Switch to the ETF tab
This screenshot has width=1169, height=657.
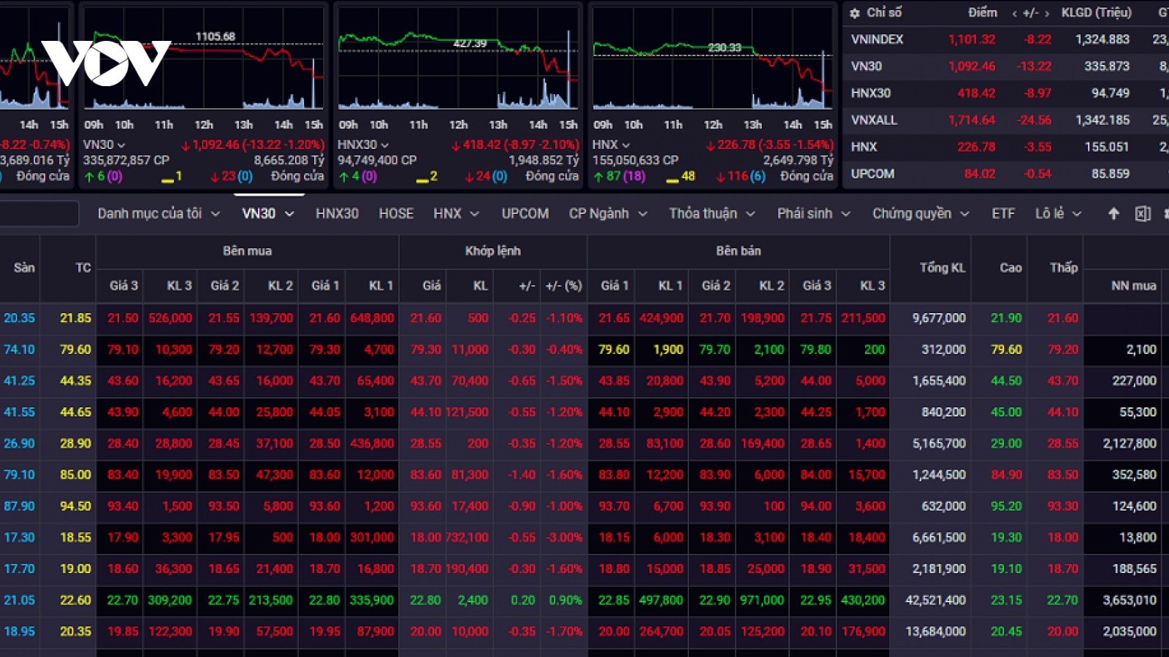[x=1003, y=213]
